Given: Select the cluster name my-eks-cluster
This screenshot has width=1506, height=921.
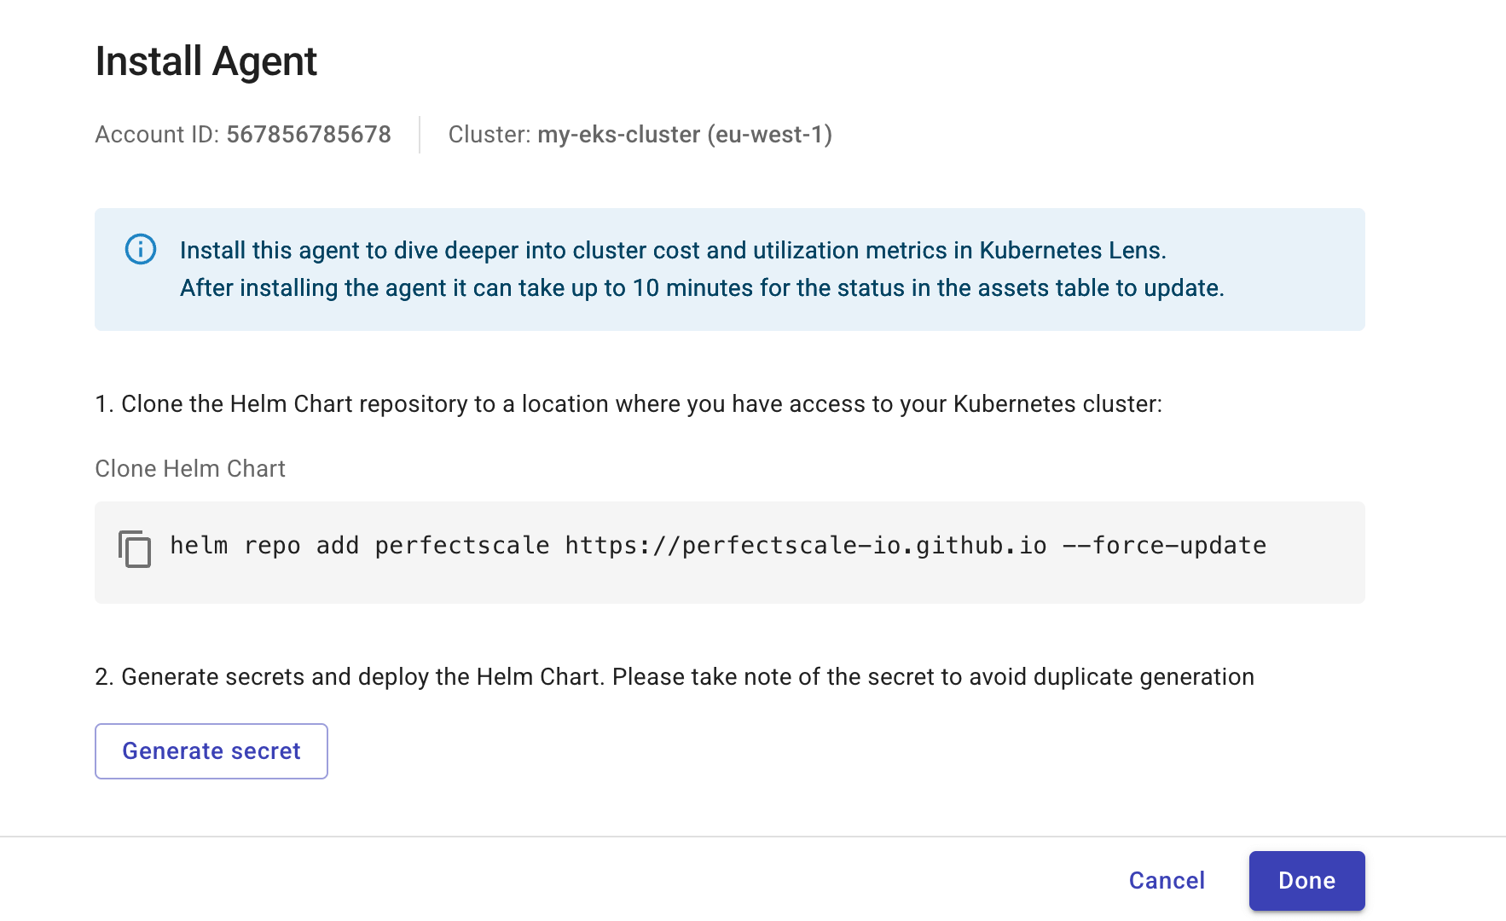Looking at the screenshot, I should pyautogui.click(x=618, y=134).
